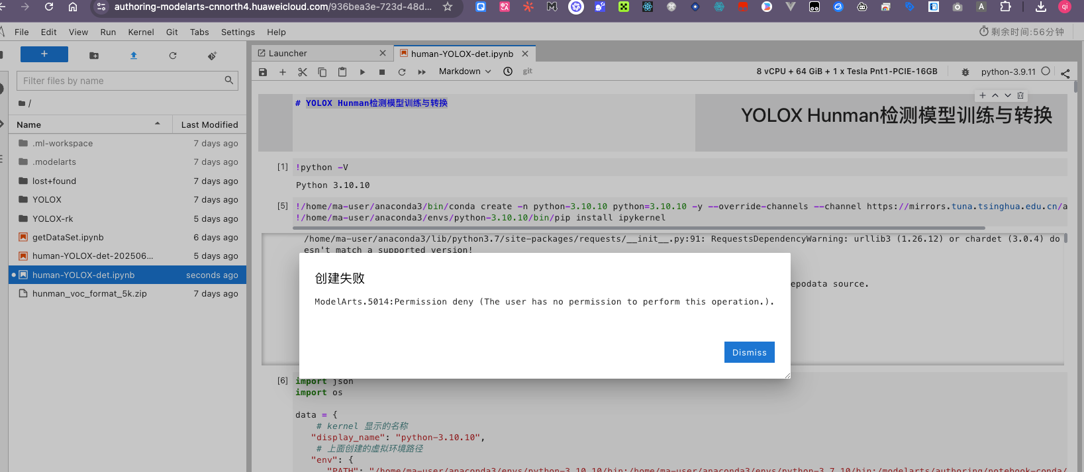Go to the browser home page
1084x472 pixels.
[73, 7]
